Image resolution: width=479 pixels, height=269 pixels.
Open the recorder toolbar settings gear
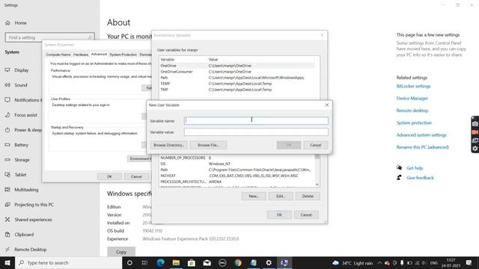click(475, 149)
